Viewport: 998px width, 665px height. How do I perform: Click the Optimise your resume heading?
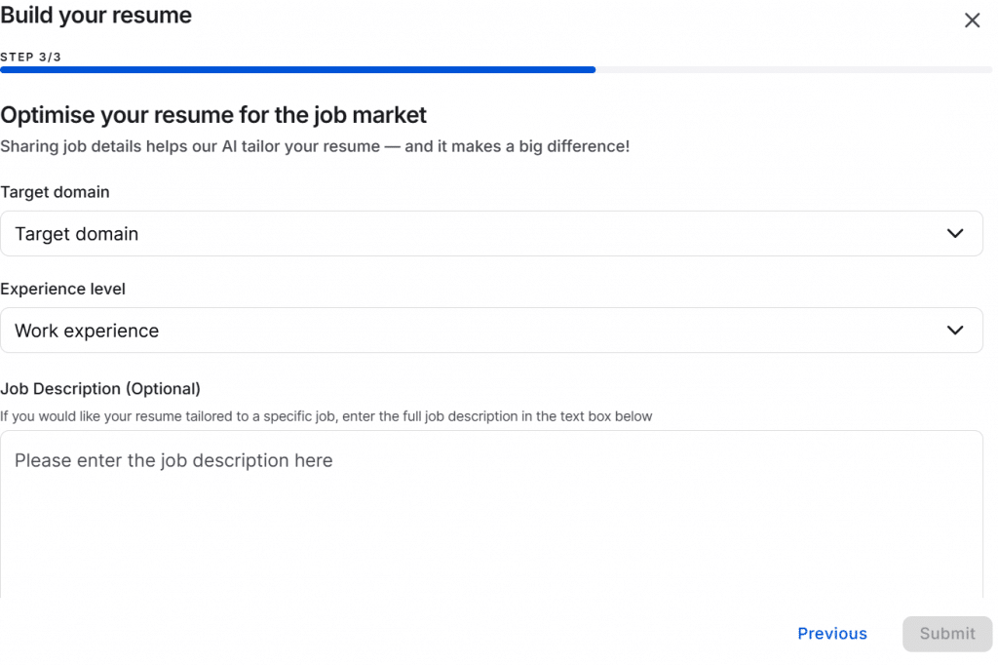pos(213,115)
